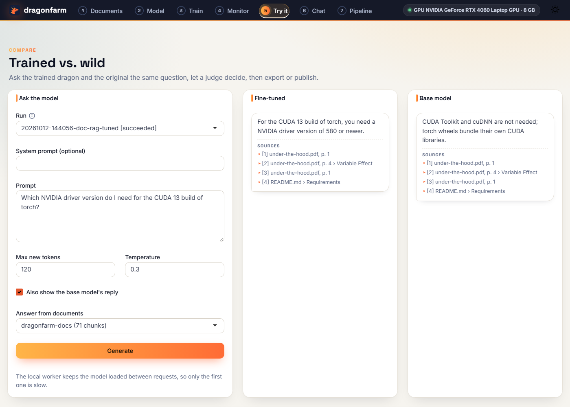
Task: Expand source [4] README.md in Fine-tuned panel
Action: (299, 182)
